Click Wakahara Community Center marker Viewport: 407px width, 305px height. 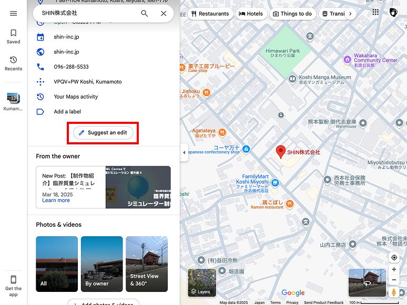(x=347, y=60)
